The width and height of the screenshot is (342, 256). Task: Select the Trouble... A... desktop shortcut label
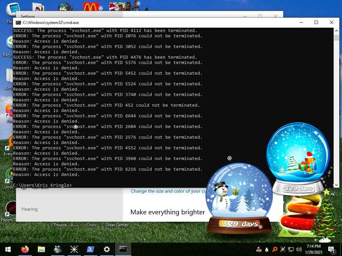65,225
